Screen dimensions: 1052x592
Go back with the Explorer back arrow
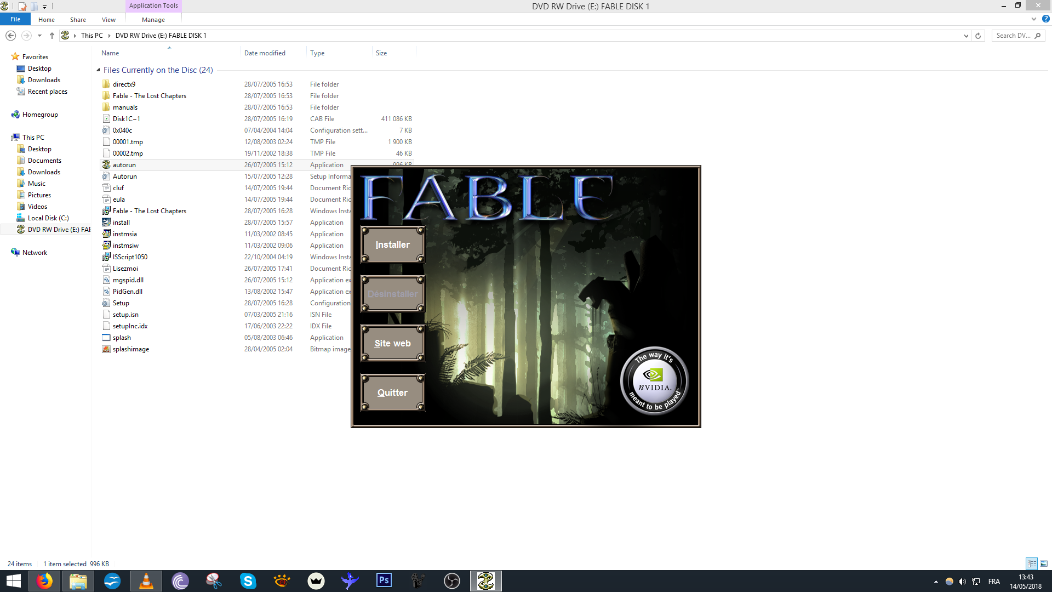pyautogui.click(x=10, y=36)
